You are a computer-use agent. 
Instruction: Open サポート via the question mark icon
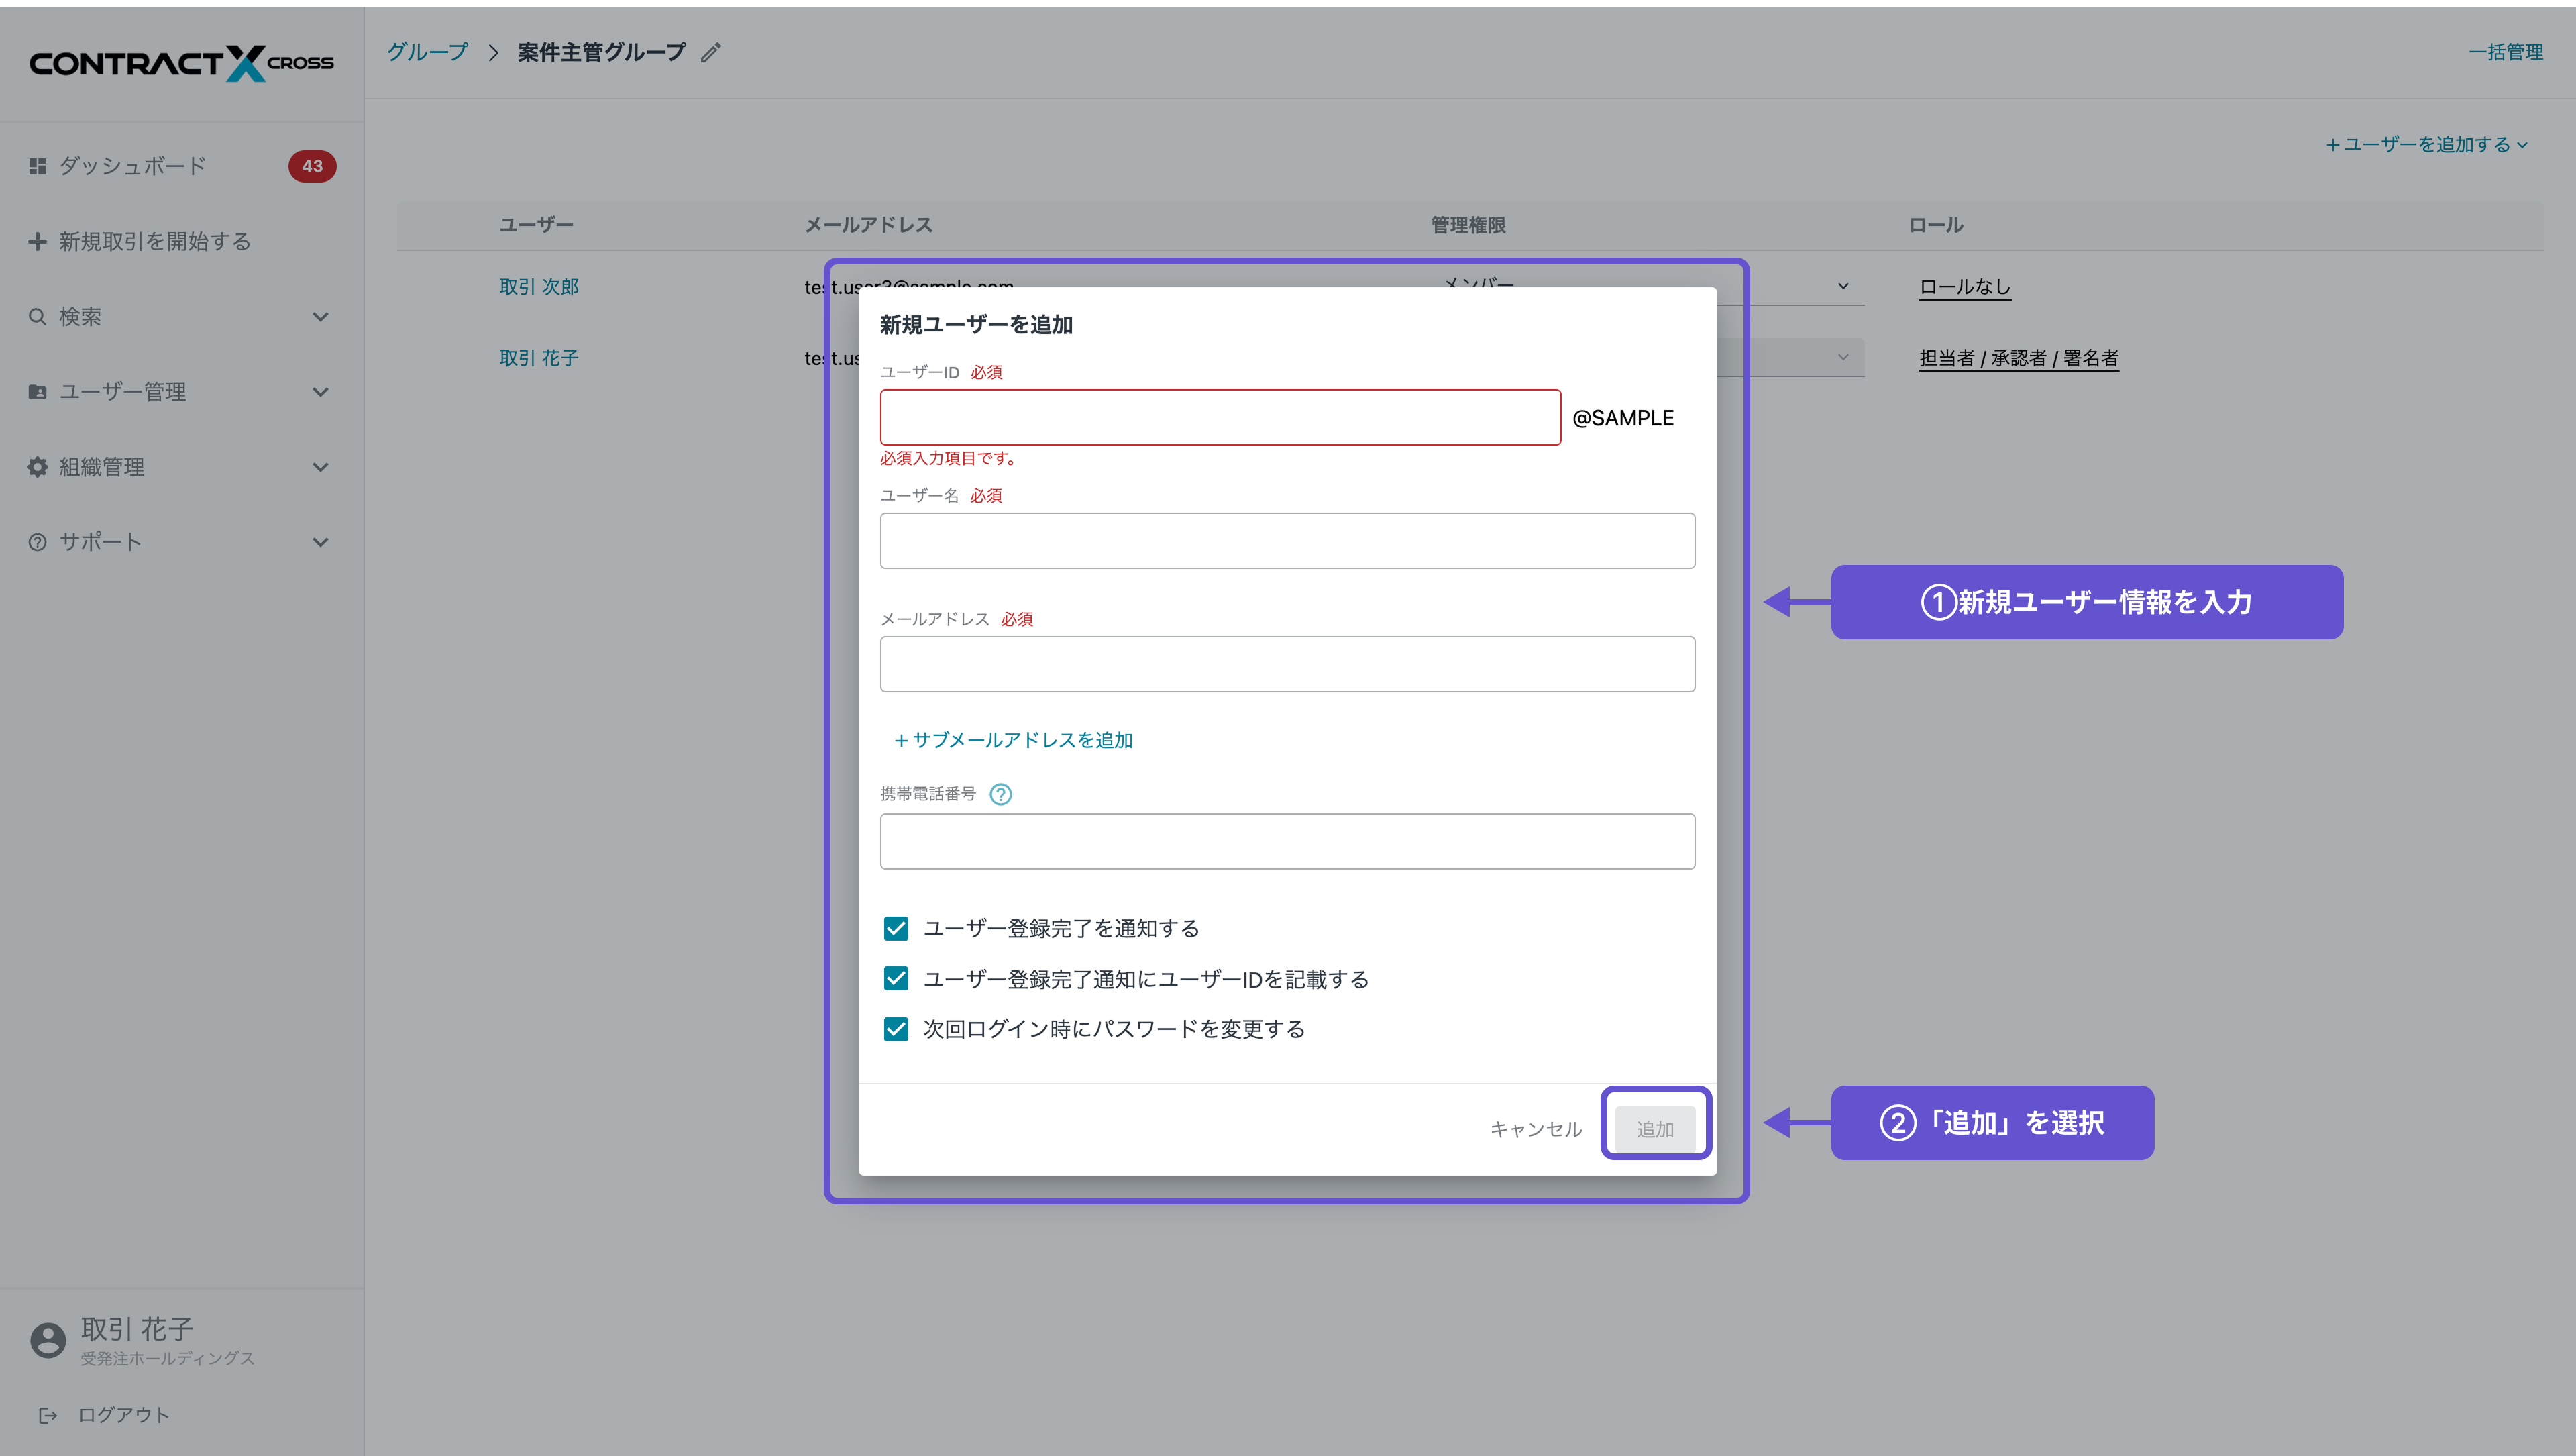point(37,541)
